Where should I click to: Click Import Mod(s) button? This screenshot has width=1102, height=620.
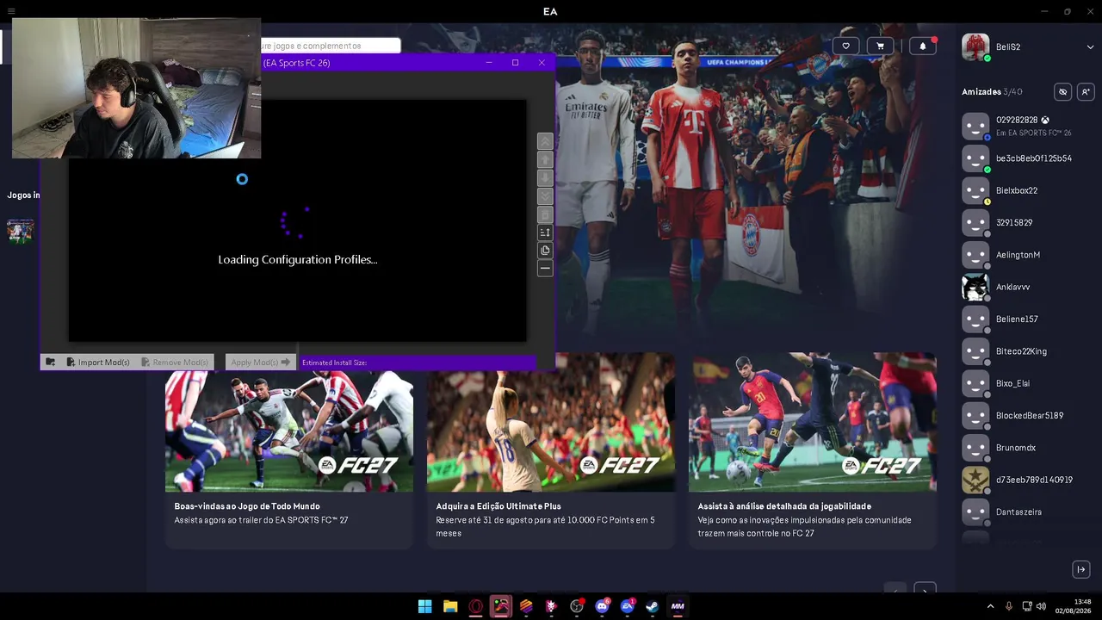(x=98, y=363)
